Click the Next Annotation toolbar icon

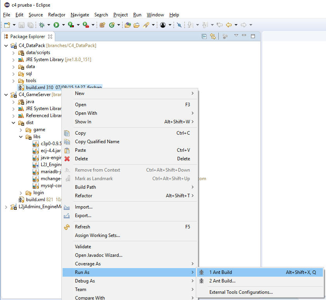(x=190, y=25)
